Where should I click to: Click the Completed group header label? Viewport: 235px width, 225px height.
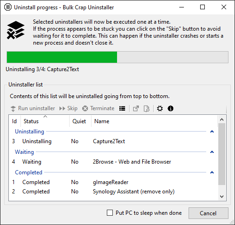tap(28, 172)
